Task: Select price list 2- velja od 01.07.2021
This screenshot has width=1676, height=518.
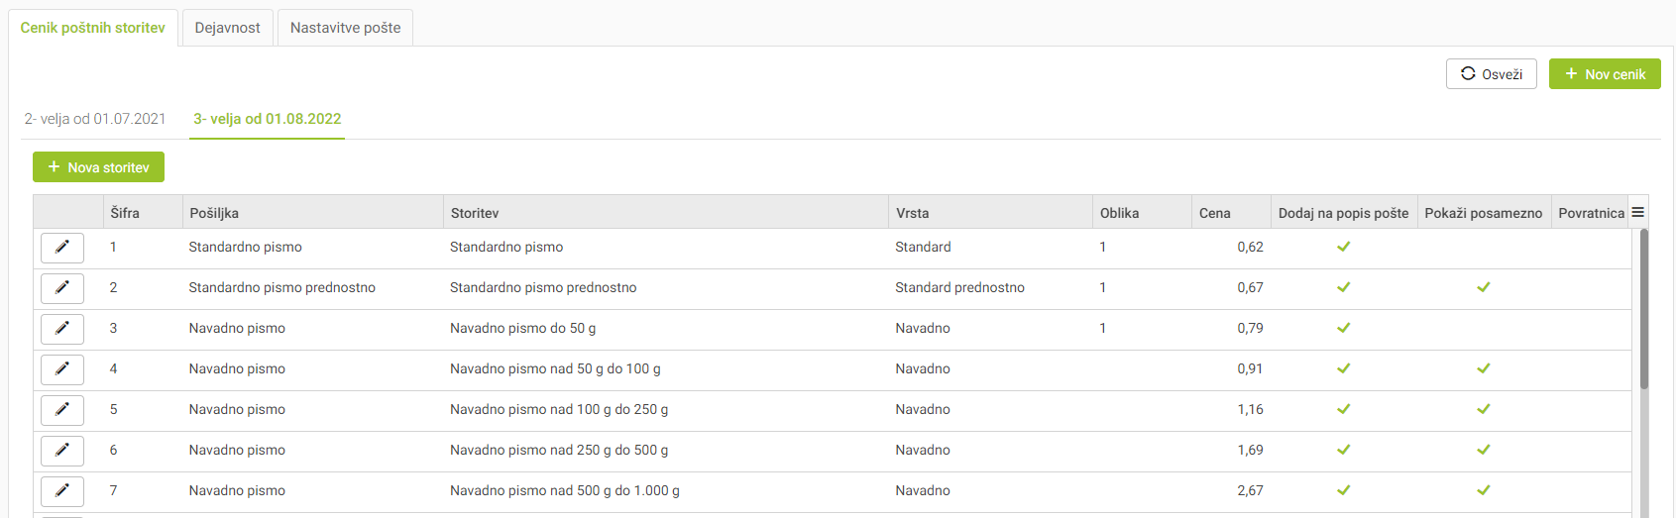Action: (x=95, y=119)
